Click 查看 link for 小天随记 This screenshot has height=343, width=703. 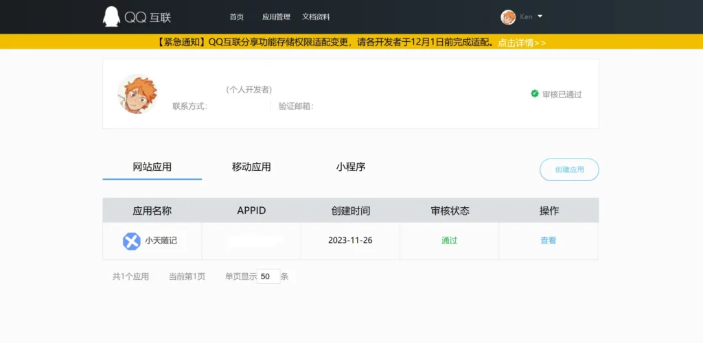[x=549, y=241]
